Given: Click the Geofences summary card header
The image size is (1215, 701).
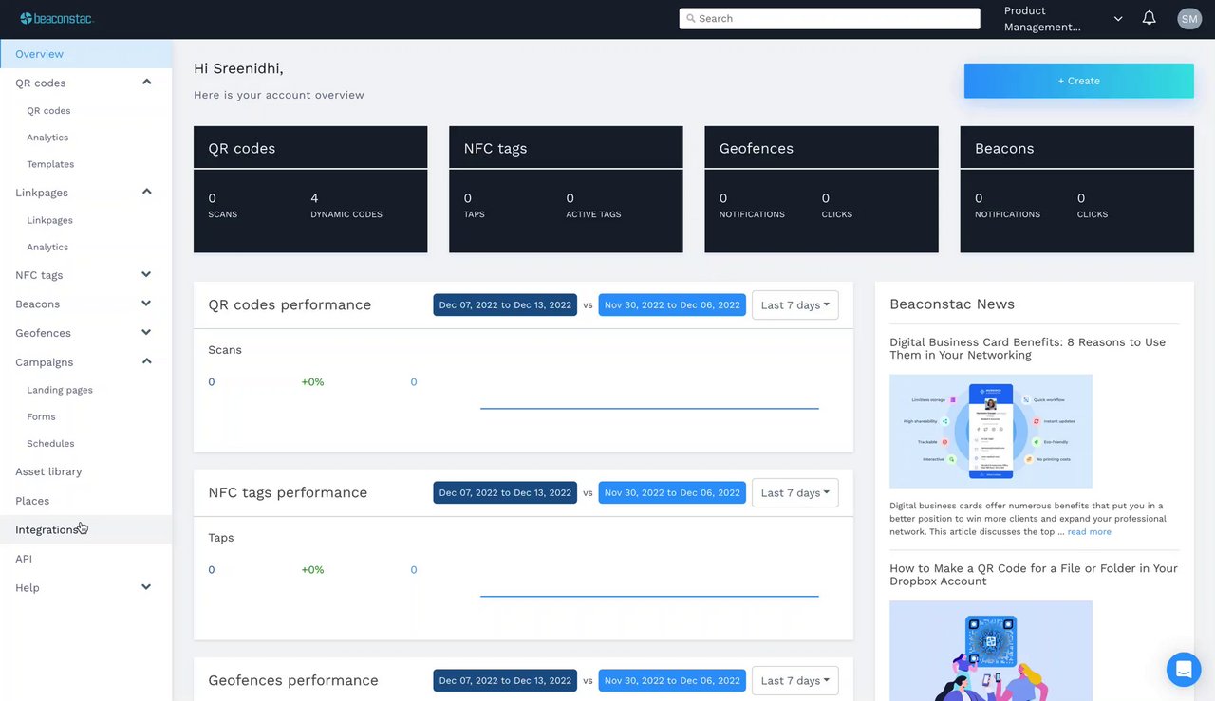Looking at the screenshot, I should [821, 148].
